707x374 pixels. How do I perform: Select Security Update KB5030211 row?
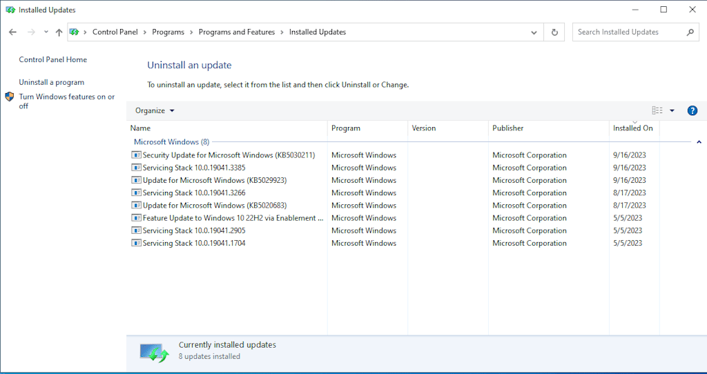click(x=393, y=155)
